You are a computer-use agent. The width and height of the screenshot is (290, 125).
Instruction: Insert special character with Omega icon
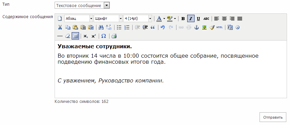coord(104,36)
